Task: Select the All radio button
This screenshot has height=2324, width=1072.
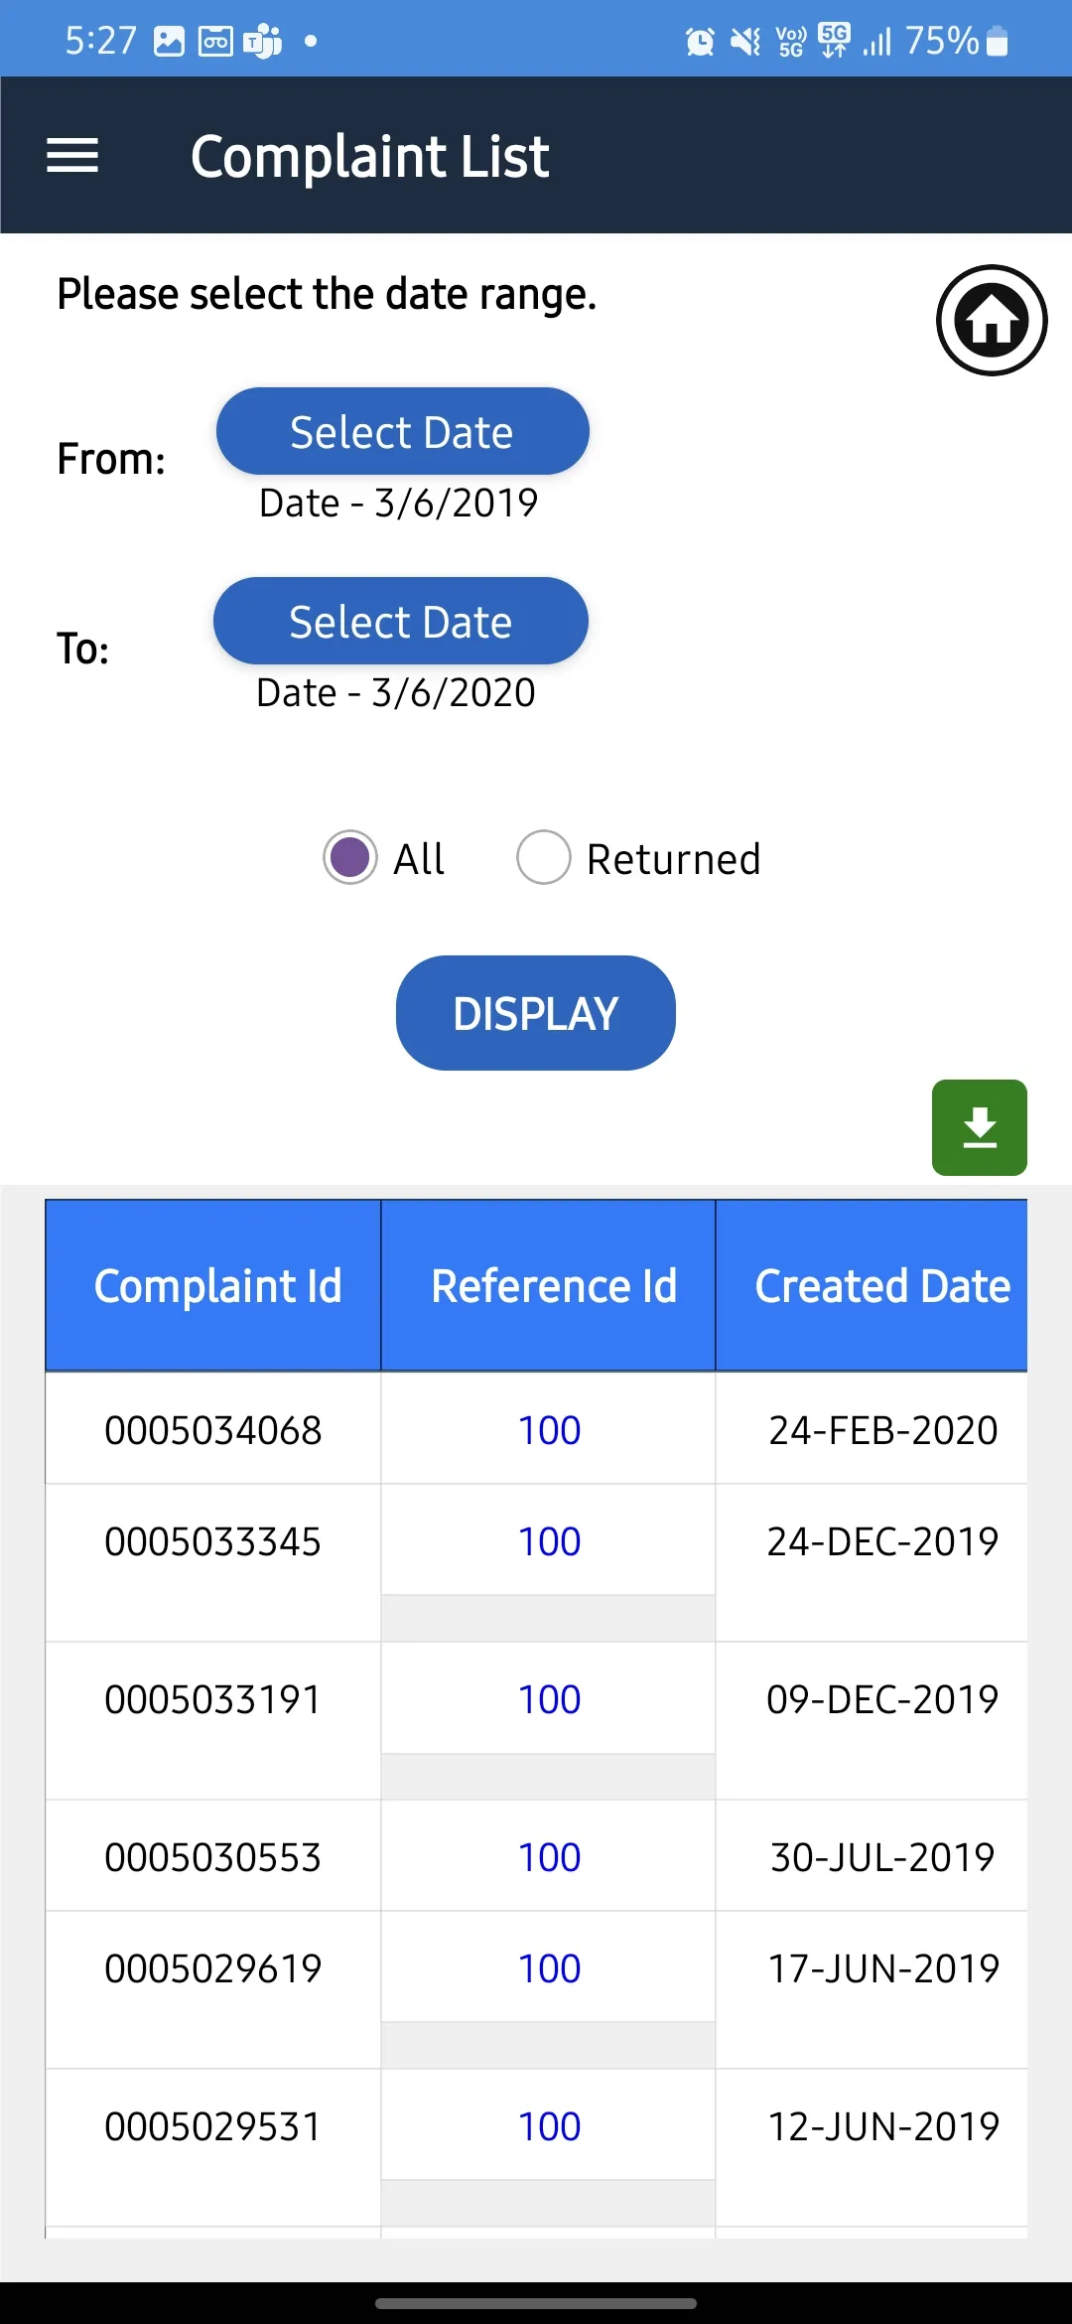Action: pos(349,857)
